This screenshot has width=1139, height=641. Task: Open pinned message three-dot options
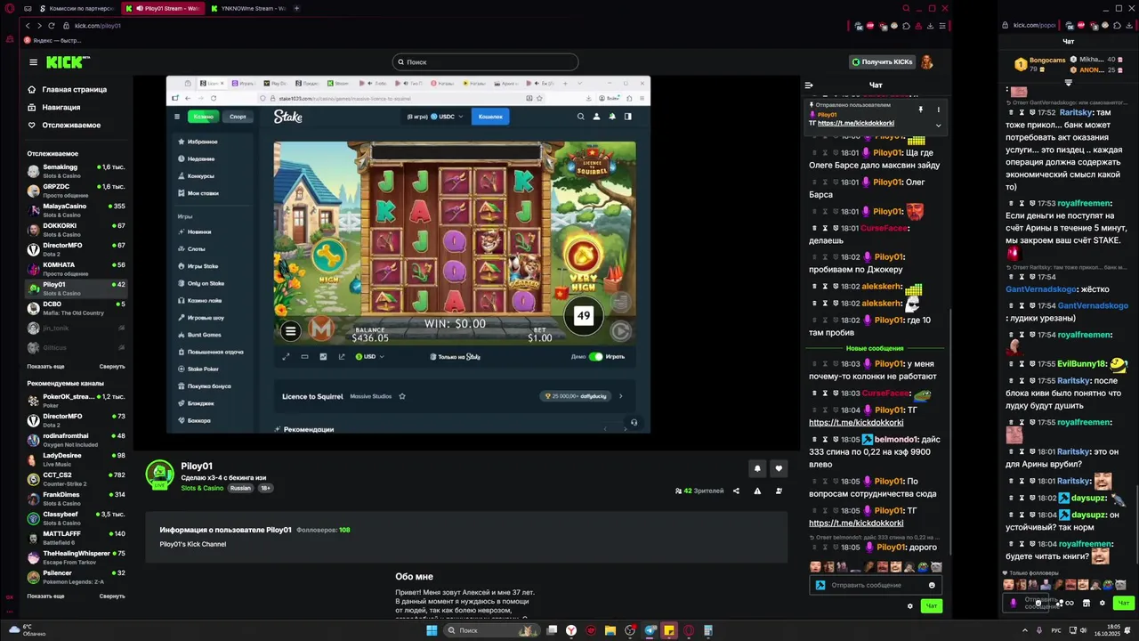point(938,110)
